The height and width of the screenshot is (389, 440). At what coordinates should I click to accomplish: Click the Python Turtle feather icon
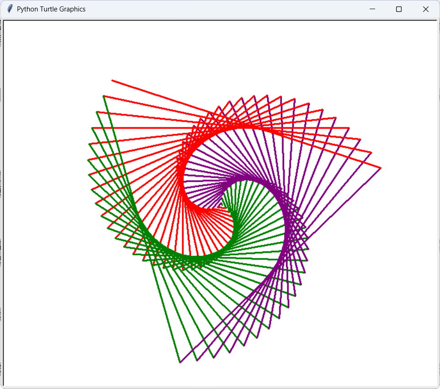coord(10,9)
